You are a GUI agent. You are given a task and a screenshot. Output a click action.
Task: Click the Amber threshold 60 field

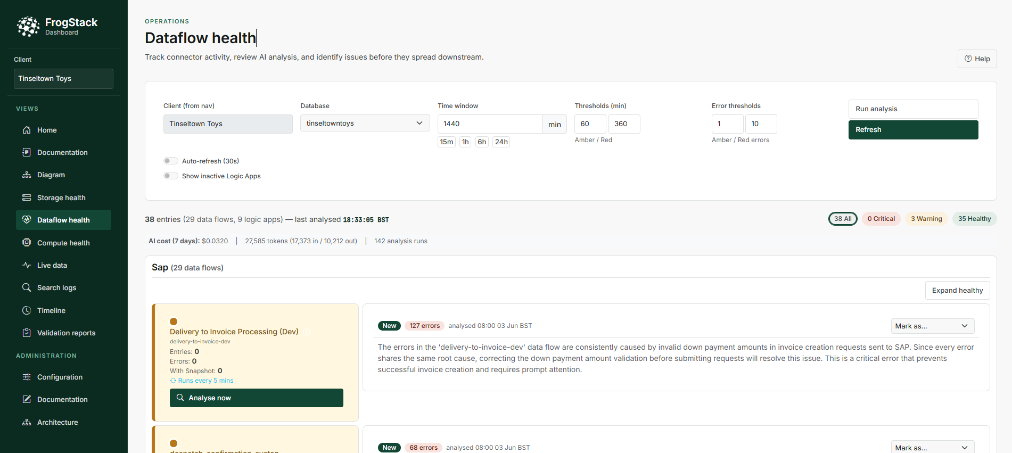pyautogui.click(x=590, y=124)
